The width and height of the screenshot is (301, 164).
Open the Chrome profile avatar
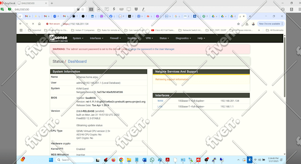[253, 24]
